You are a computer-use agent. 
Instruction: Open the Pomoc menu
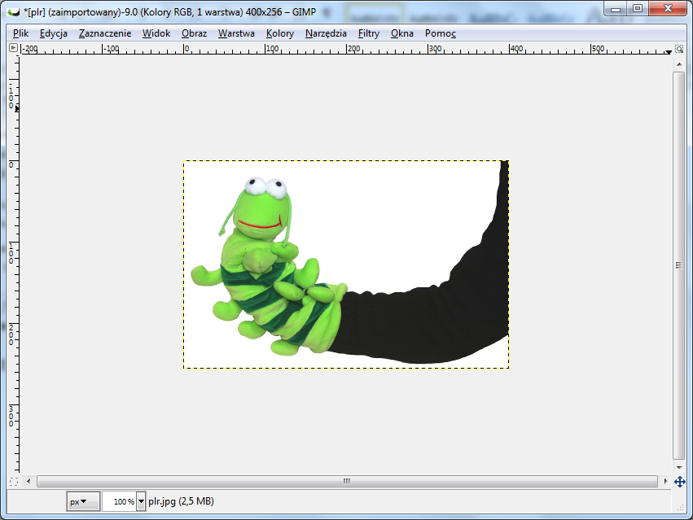(x=441, y=33)
